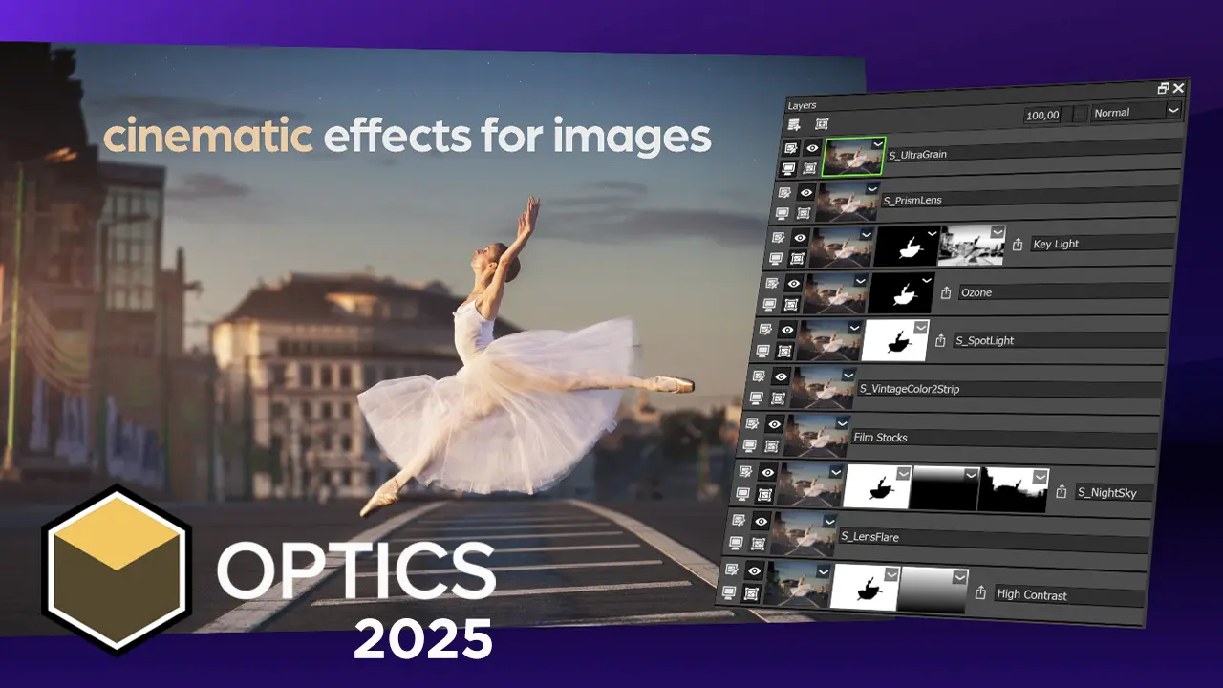Open the Normal blend mode dropdown
1223x688 pixels.
pyautogui.click(x=1136, y=113)
